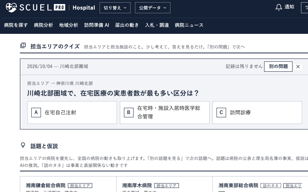Open the 公開データ dropdown
The image size is (308, 192).
point(153,8)
